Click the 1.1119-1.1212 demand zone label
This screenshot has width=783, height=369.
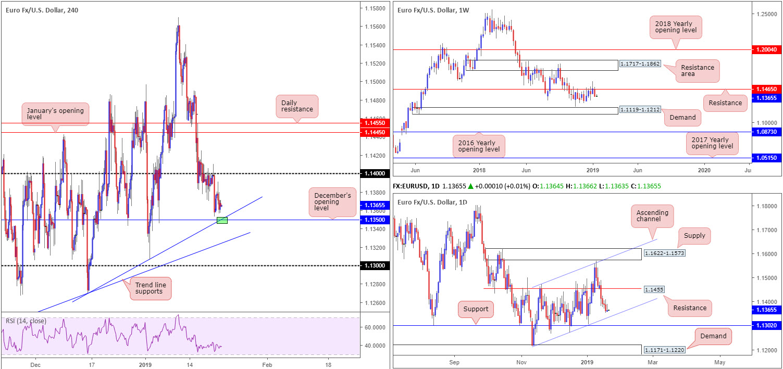pos(640,110)
